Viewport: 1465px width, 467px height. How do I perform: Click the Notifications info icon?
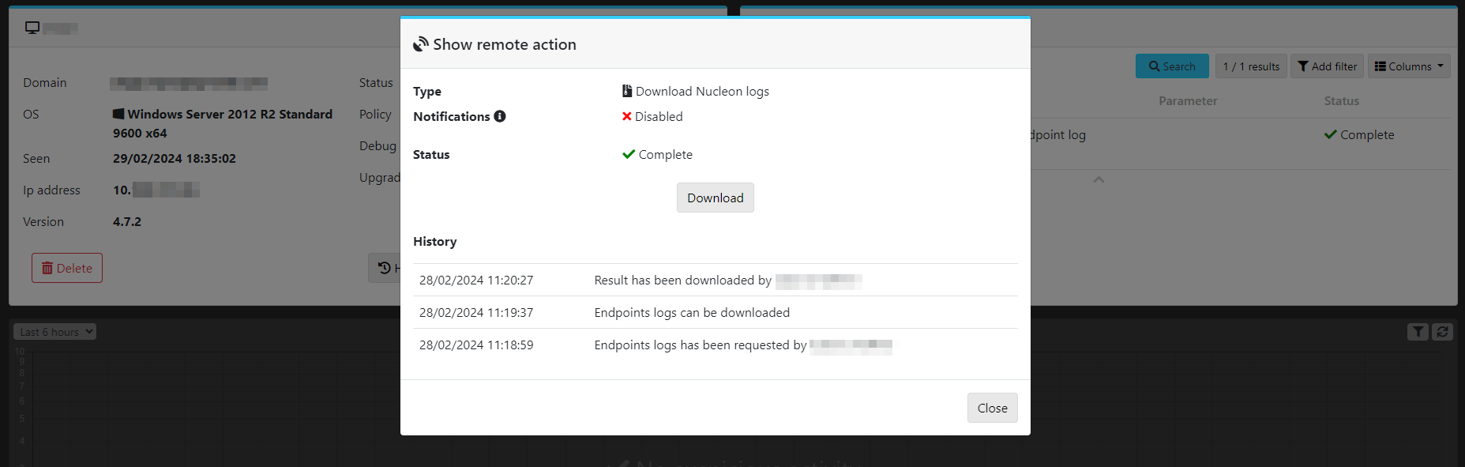[500, 116]
